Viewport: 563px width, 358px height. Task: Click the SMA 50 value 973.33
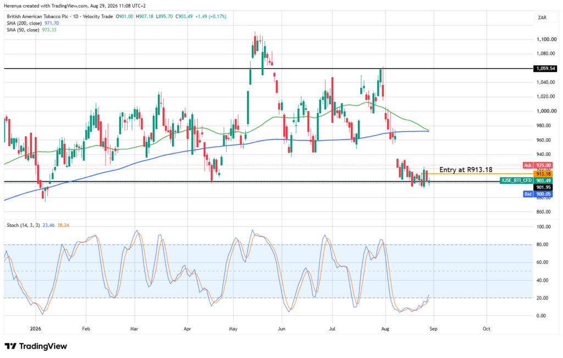click(x=49, y=30)
